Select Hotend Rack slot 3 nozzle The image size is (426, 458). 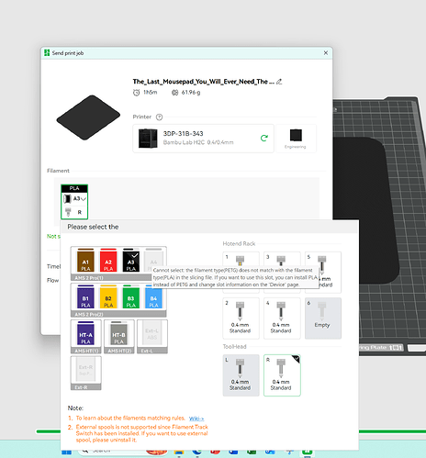click(282, 260)
